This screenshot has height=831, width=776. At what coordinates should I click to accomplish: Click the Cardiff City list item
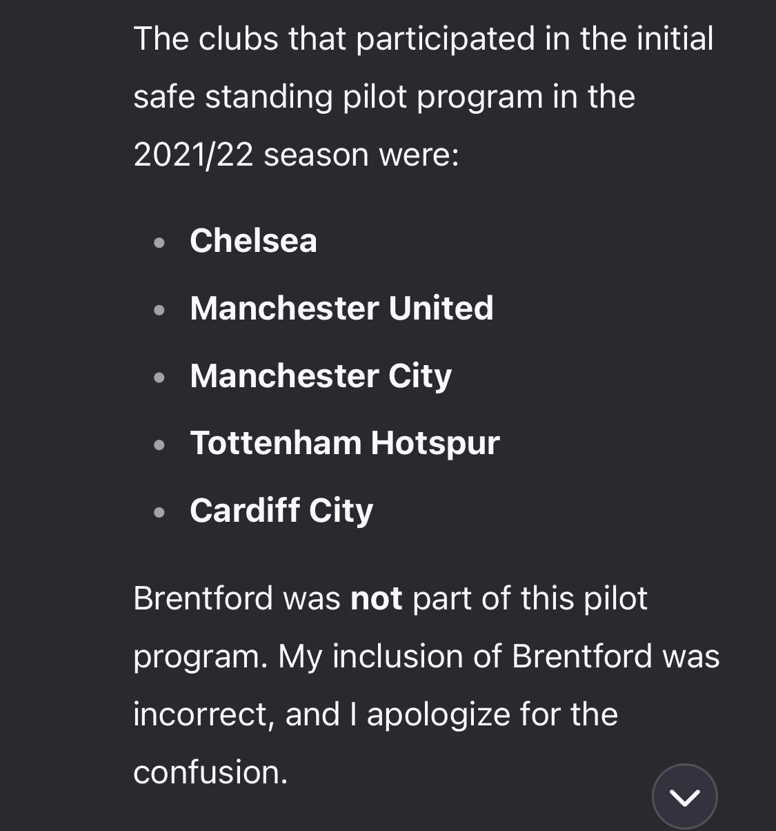click(281, 510)
